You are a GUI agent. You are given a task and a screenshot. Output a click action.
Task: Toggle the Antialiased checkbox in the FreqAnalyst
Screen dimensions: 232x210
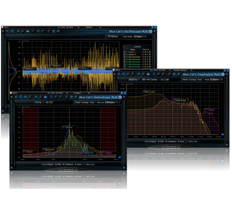click(166, 141)
